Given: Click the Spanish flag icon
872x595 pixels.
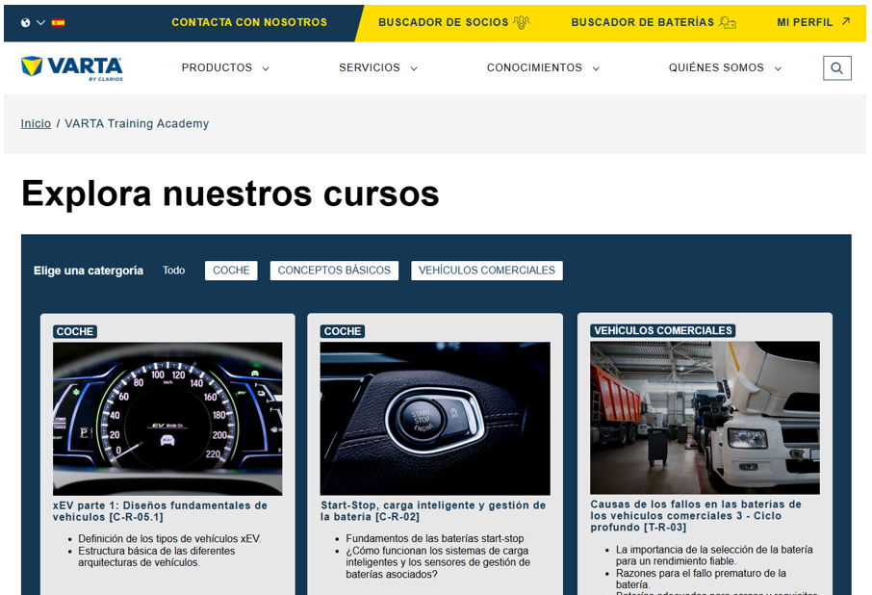Looking at the screenshot, I should [59, 22].
